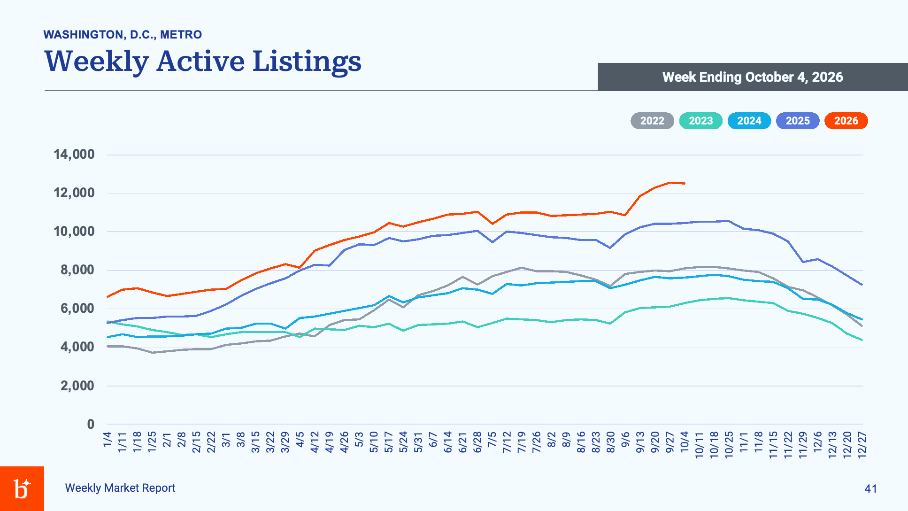Click the 4,000 y-axis label
Image resolution: width=908 pixels, height=511 pixels.
[x=77, y=347]
